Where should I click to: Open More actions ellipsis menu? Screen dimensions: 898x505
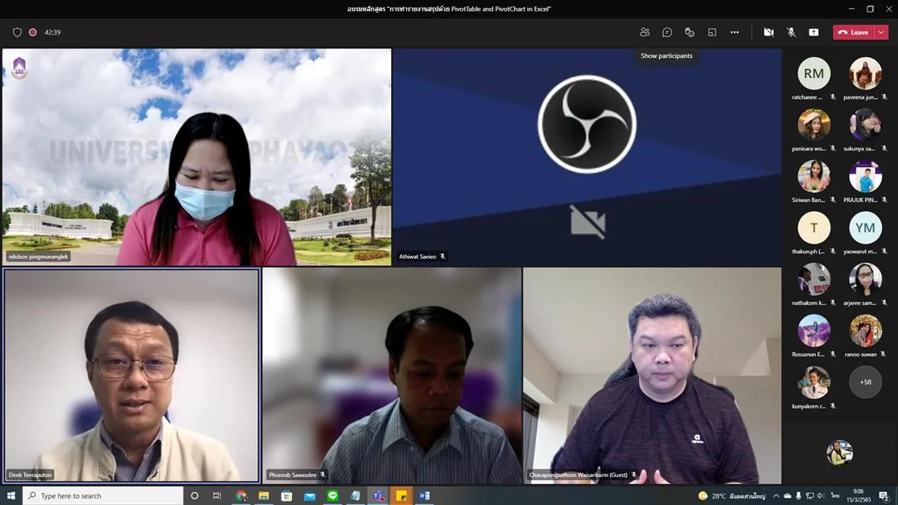click(734, 32)
